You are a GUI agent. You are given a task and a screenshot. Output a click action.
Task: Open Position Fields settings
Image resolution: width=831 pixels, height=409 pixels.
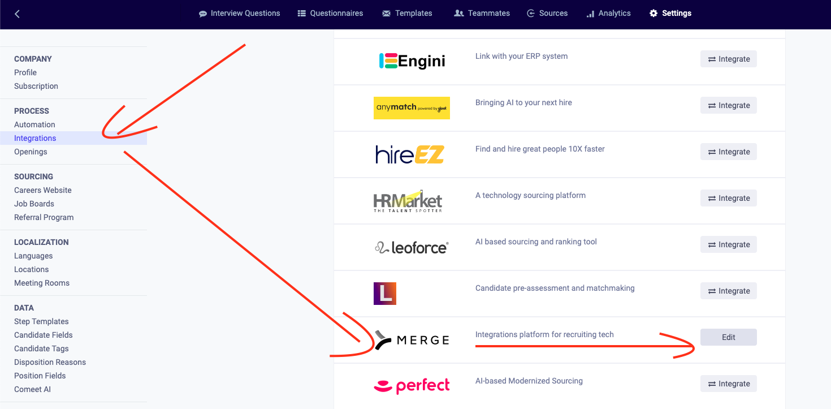coord(40,376)
